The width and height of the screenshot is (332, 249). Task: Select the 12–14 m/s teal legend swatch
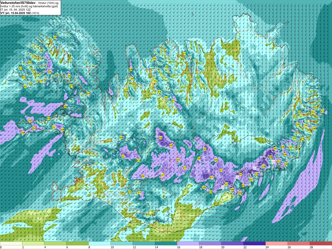click(144, 244)
